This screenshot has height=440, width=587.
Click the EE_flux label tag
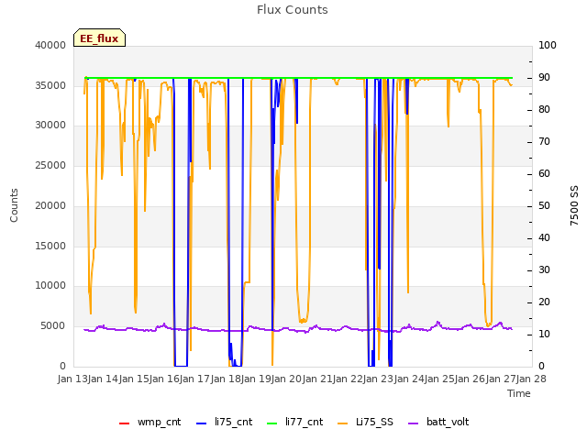click(x=99, y=38)
